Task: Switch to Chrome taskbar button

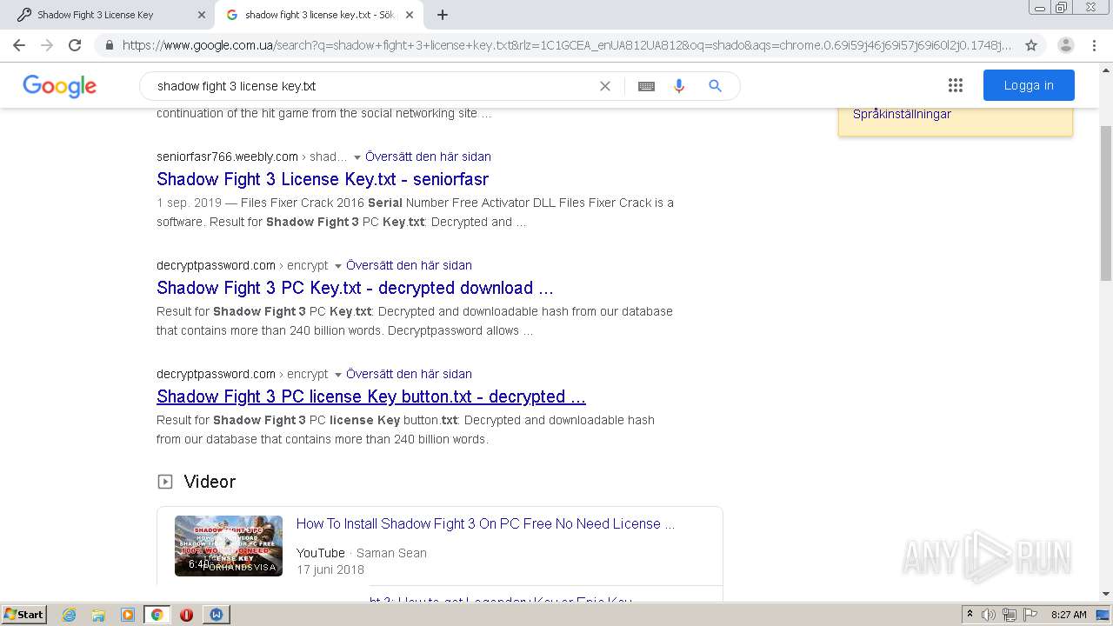Action: (157, 615)
